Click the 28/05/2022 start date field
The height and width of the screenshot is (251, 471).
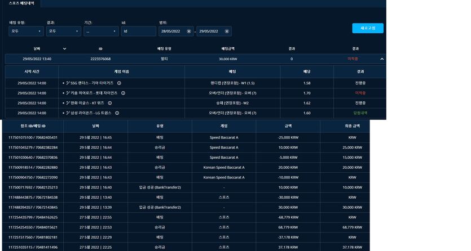(176, 31)
